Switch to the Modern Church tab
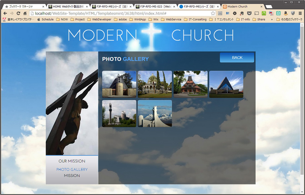 click(242, 6)
